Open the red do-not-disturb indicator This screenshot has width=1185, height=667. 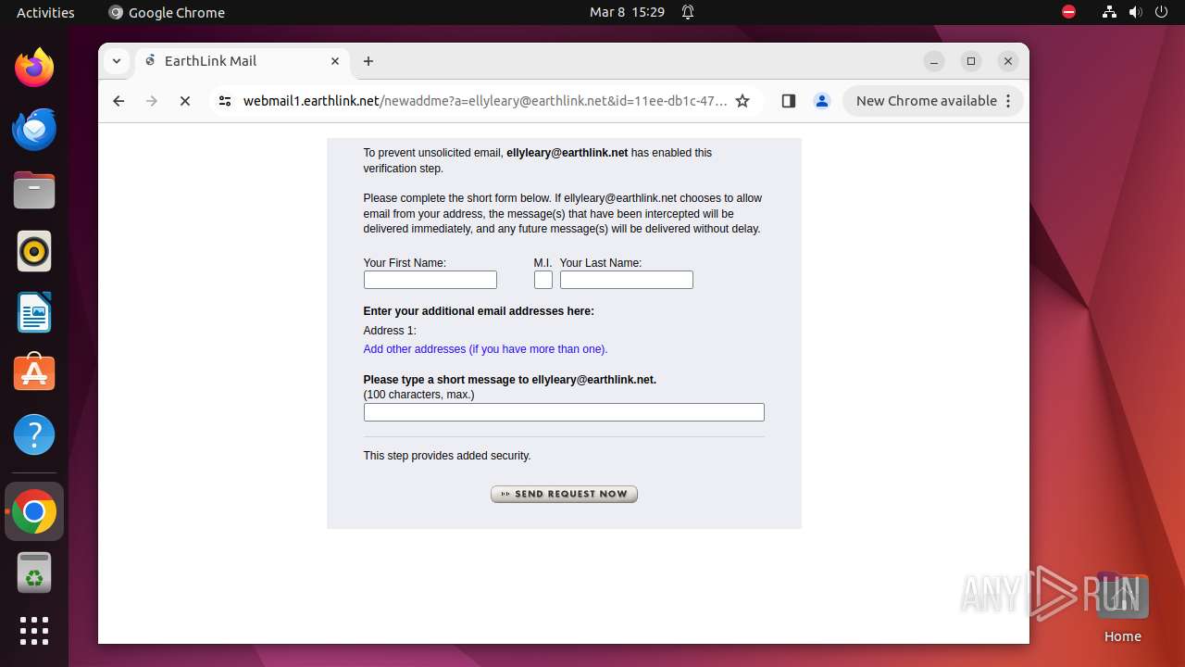click(x=1068, y=12)
